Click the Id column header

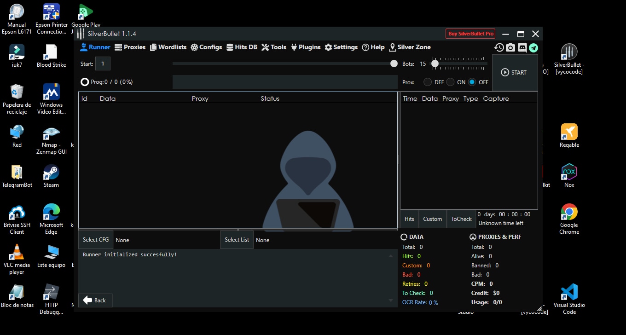click(x=84, y=98)
